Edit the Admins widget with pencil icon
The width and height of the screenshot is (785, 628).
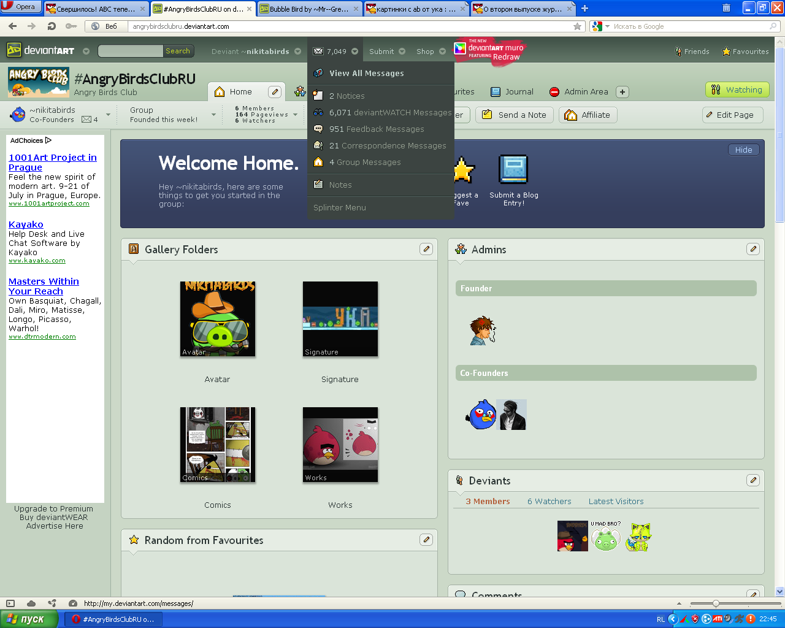click(753, 249)
